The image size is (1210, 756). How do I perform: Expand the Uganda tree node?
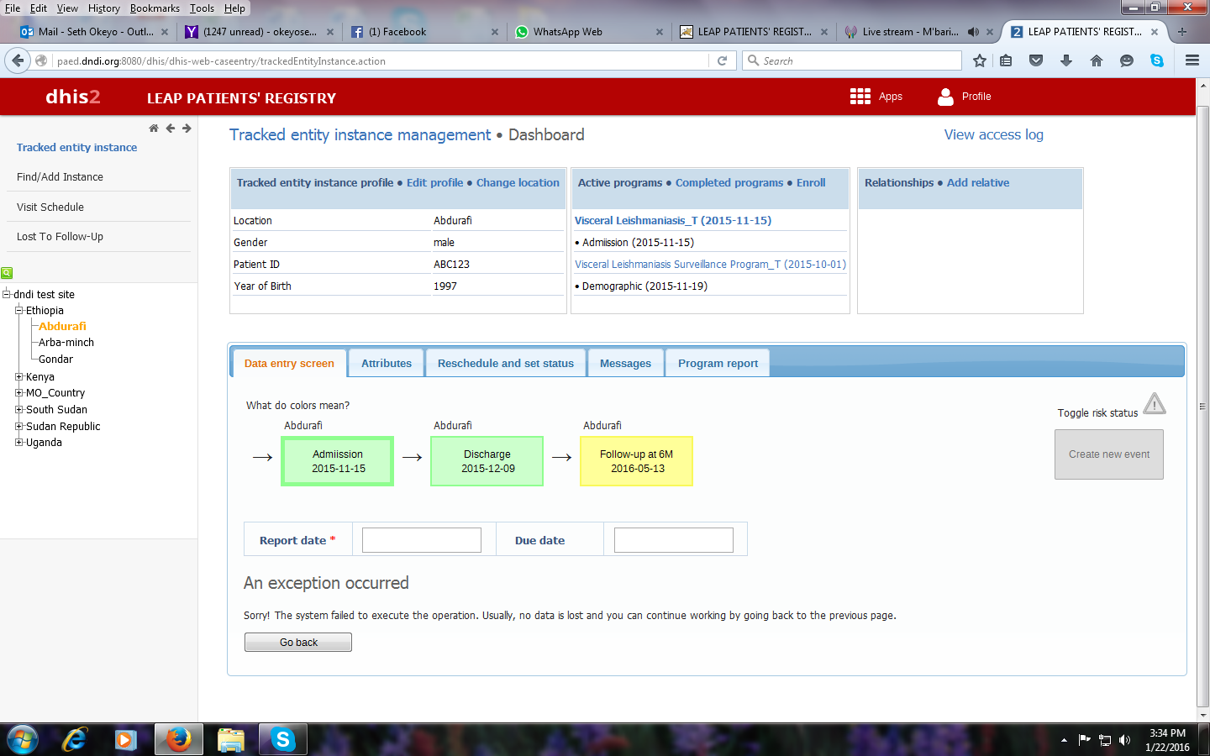pyautogui.click(x=18, y=442)
